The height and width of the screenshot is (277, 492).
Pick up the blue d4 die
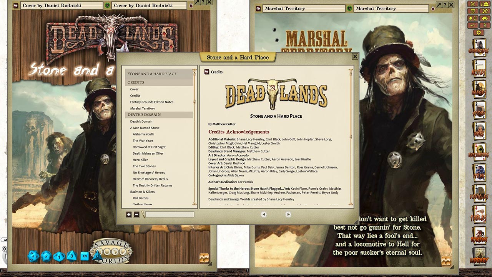[x=97, y=255]
